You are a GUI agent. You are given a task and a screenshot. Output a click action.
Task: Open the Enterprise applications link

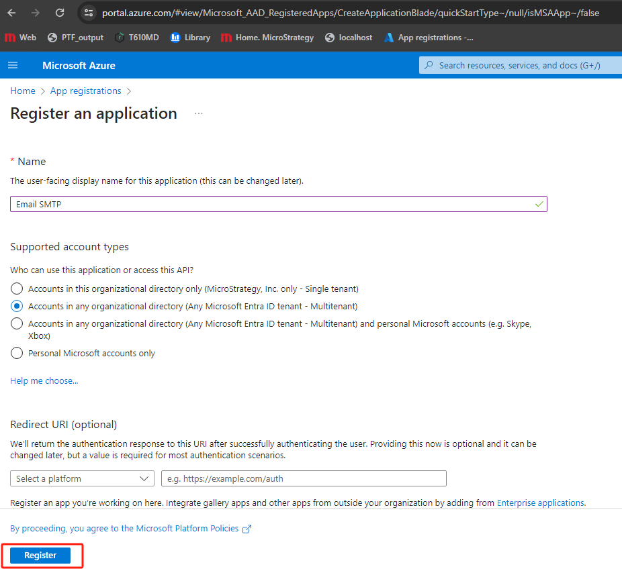point(540,503)
